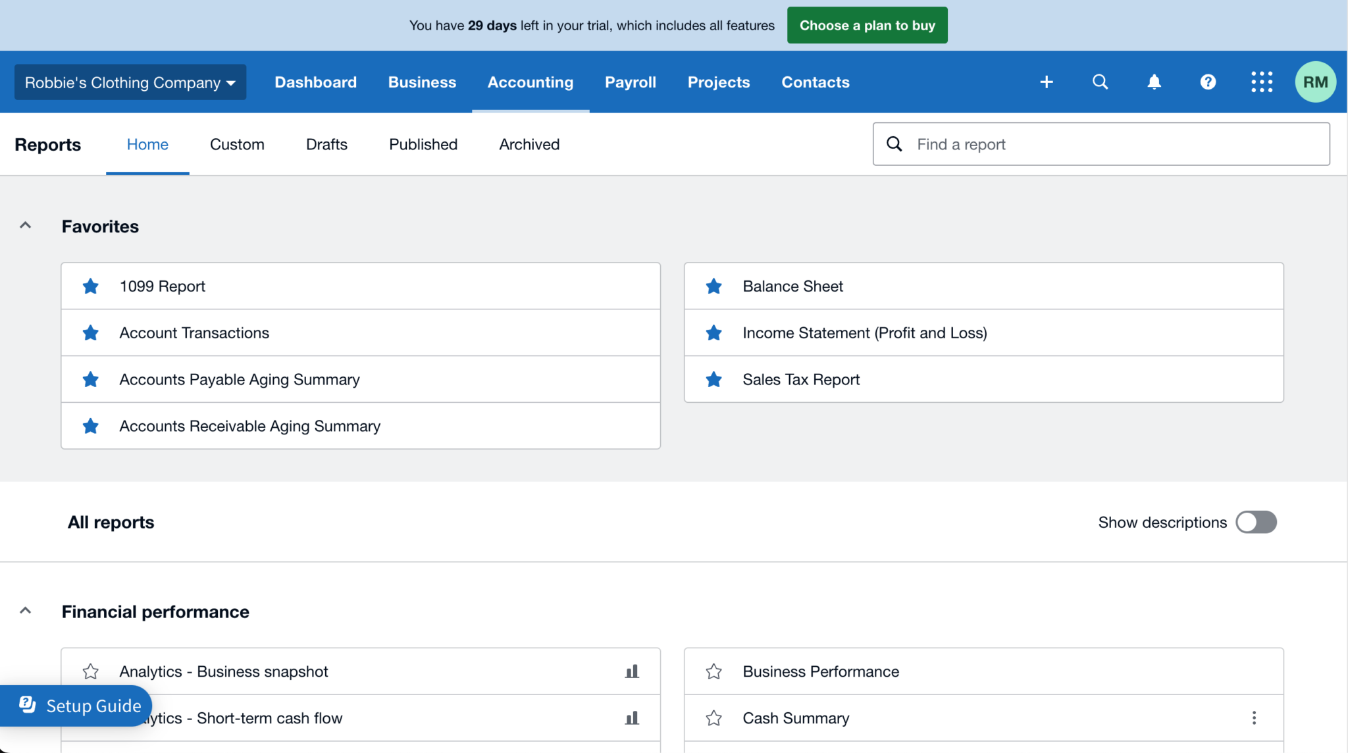Screen dimensions: 1348x753
Task: Unfavorite the 1099 Report star
Action: pos(90,286)
